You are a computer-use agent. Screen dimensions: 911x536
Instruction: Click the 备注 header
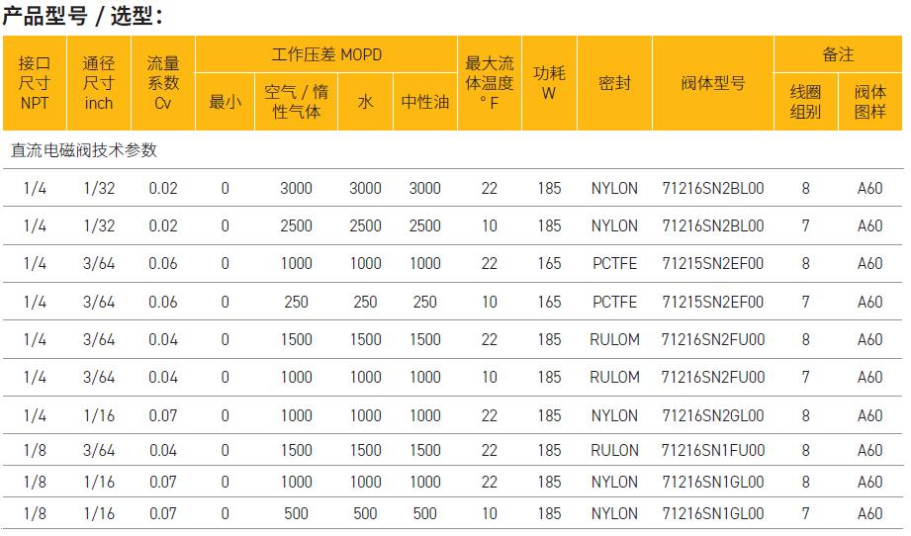click(839, 54)
